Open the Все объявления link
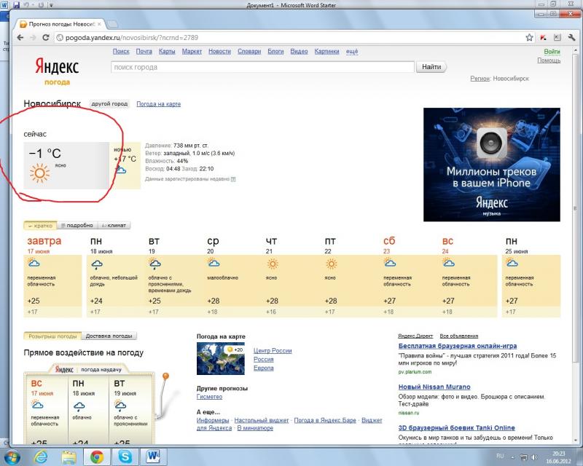583x466 pixels. pos(459,336)
